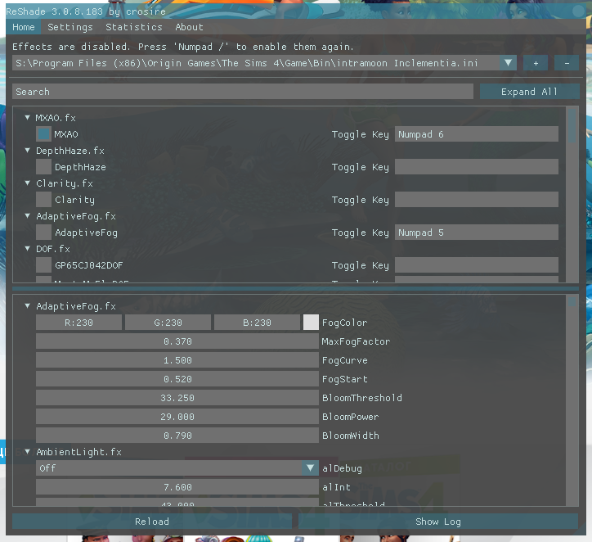Switch to the Home tab

[x=24, y=27]
